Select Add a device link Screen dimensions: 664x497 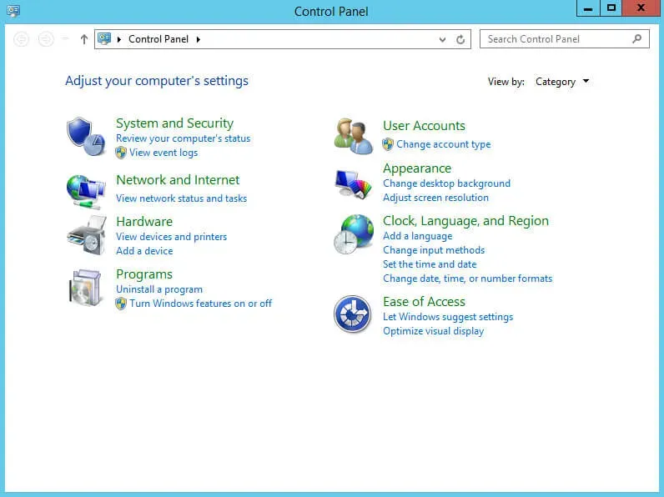tap(144, 251)
